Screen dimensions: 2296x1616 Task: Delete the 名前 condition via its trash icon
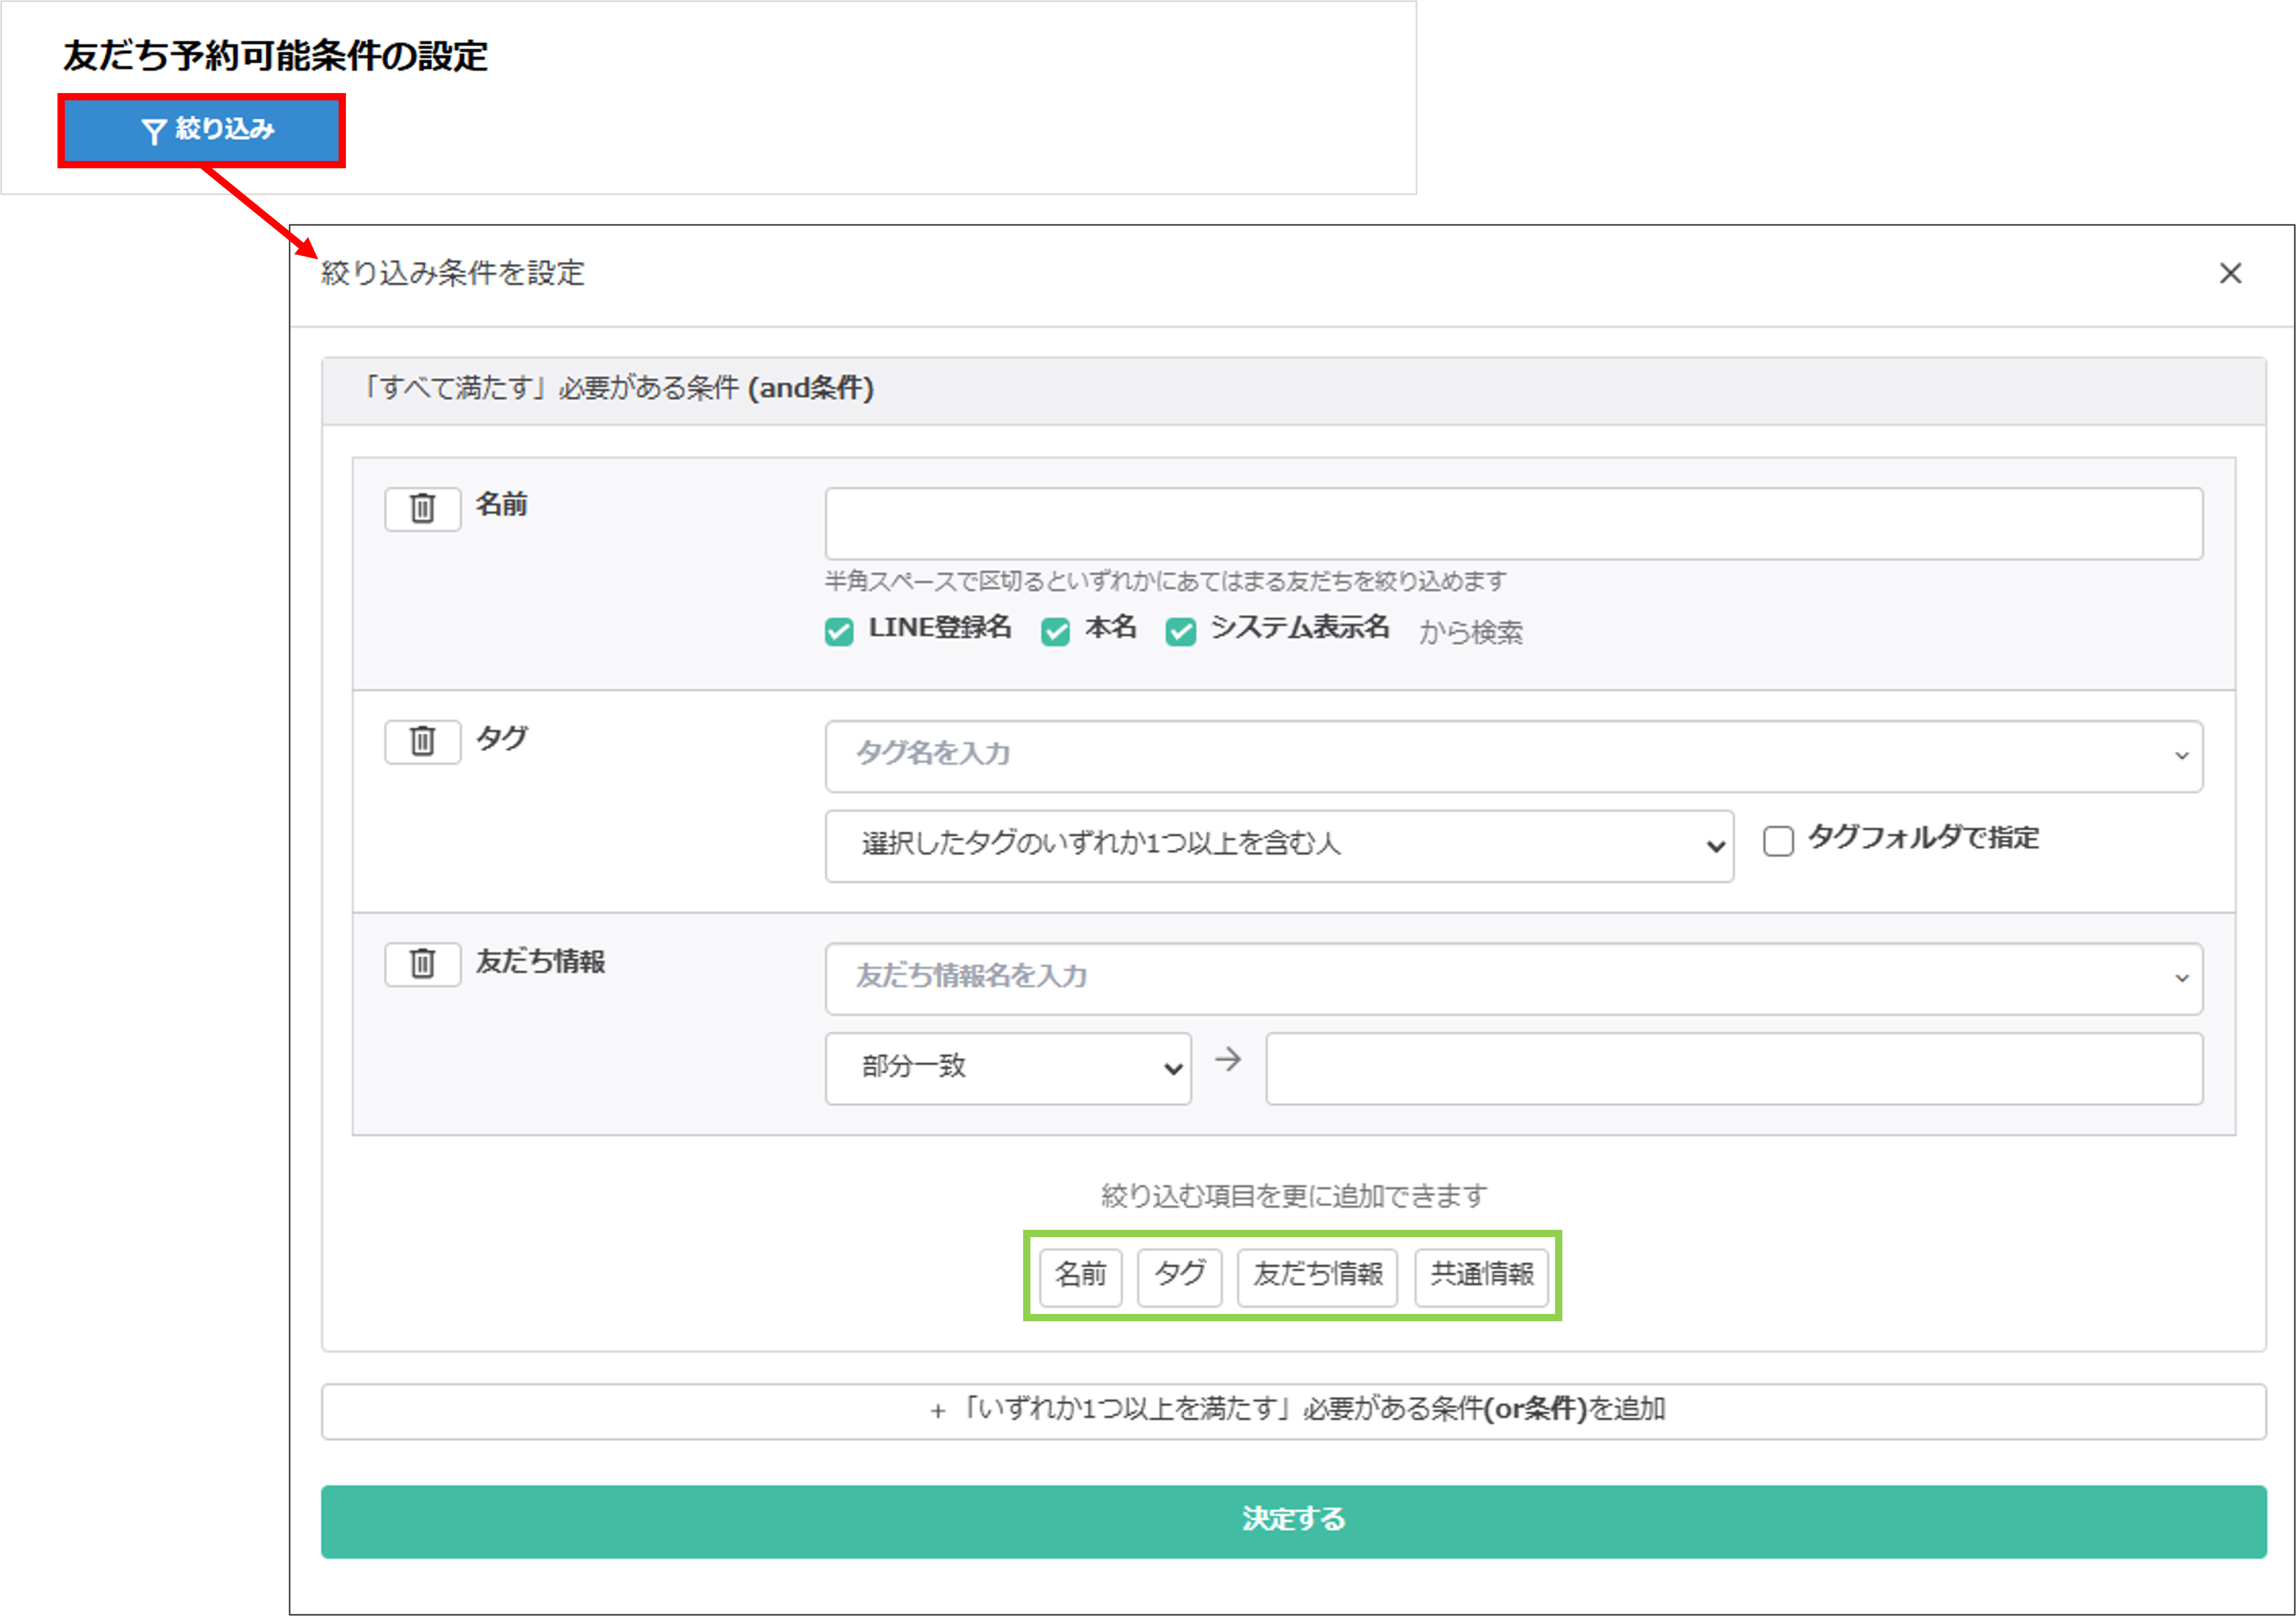click(422, 509)
